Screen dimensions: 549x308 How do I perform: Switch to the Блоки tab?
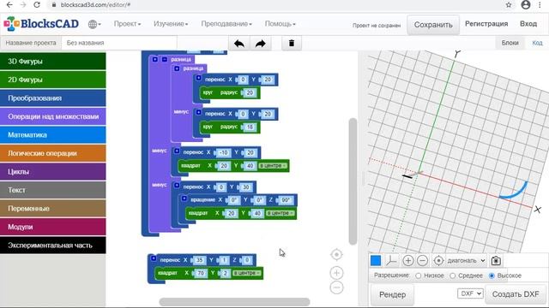click(x=510, y=43)
